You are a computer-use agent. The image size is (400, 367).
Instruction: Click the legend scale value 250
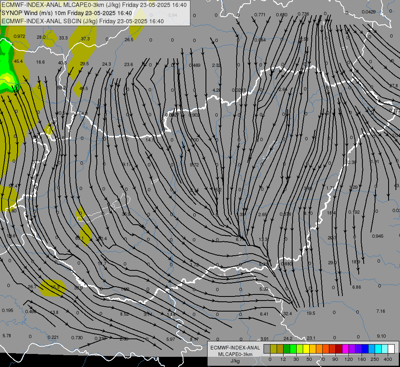tap(375, 359)
